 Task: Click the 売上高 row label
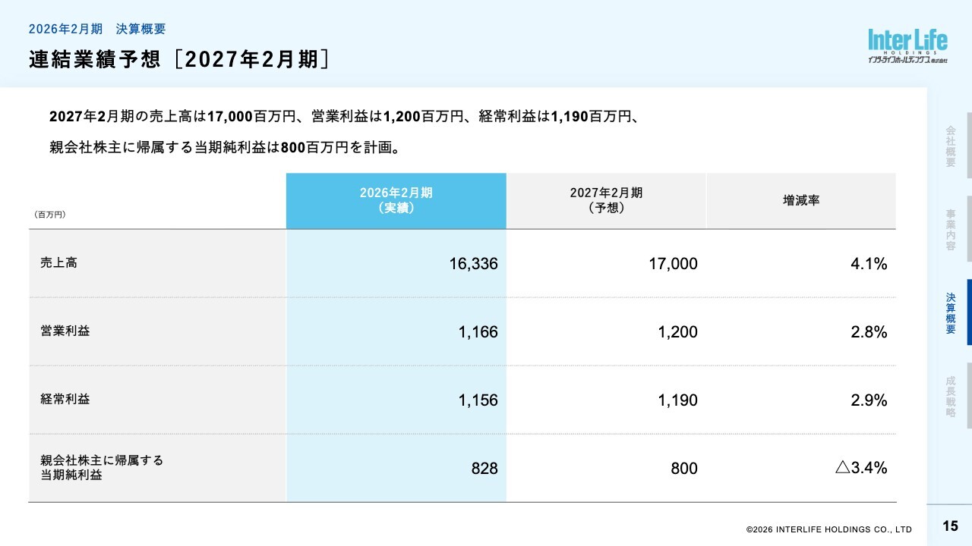(x=59, y=263)
